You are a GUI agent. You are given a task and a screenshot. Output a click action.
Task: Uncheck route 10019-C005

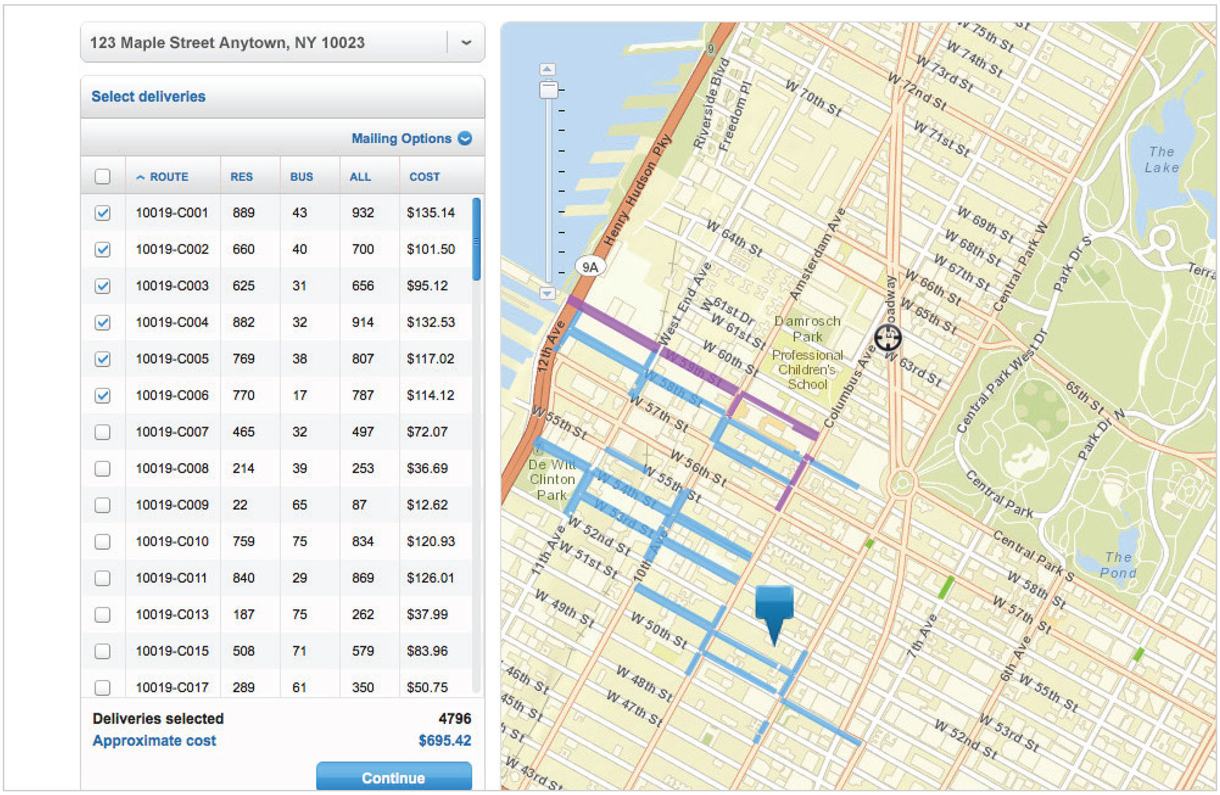103,359
